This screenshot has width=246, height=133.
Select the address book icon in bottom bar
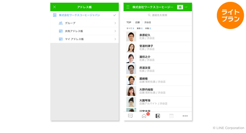click(x=158, y=116)
